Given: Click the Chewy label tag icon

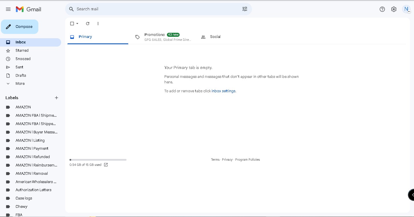Looking at the screenshot, I should point(8,207).
